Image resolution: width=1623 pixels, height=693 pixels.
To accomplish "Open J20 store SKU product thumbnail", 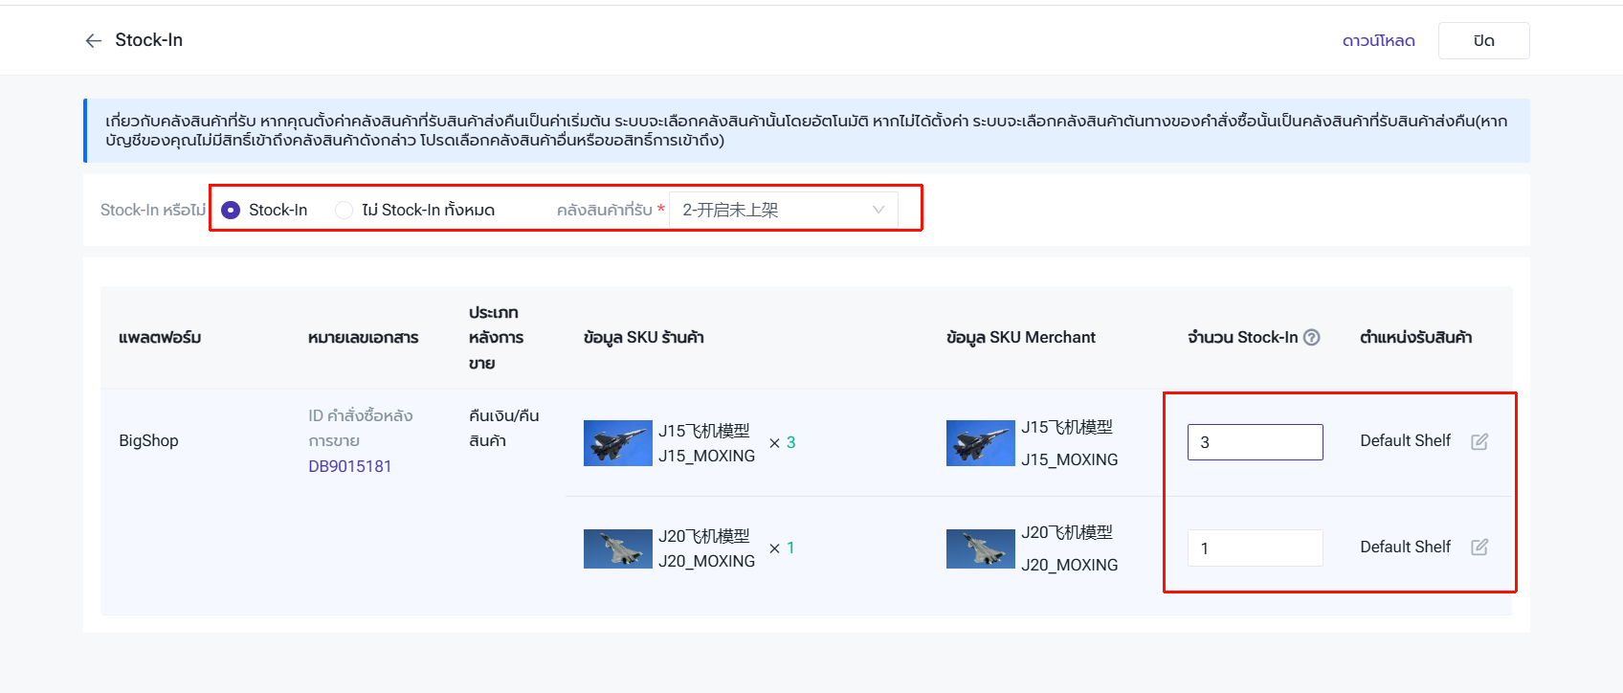I will [x=617, y=548].
